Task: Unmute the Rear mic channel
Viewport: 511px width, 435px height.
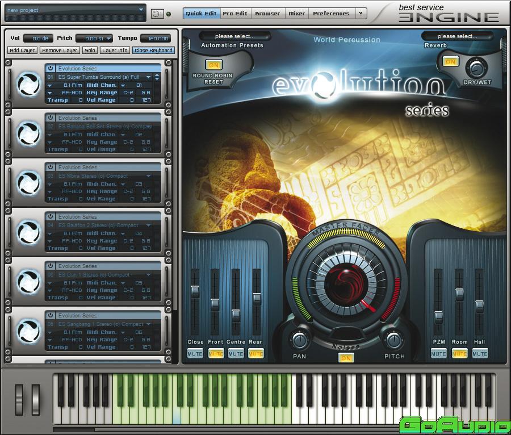Action: [256, 354]
